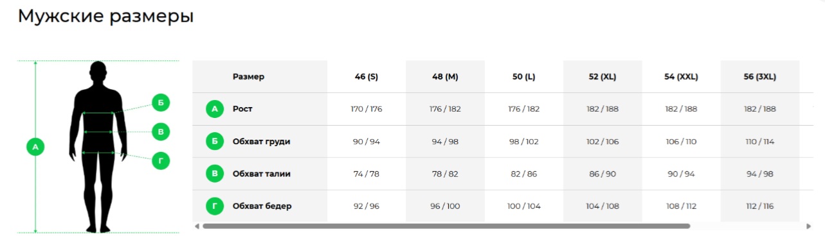825x250 pixels.
Task: Click the В waist marker next to the silhouette
Action: 161,132
